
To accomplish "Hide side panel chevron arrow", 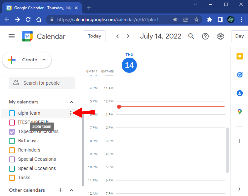I will pyautogui.click(x=239, y=189).
